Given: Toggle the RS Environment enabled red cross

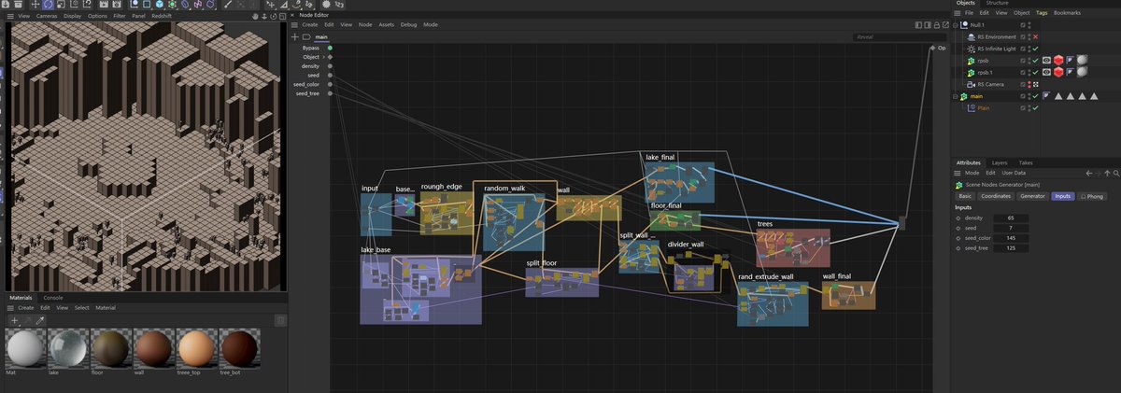Looking at the screenshot, I should (x=1036, y=36).
